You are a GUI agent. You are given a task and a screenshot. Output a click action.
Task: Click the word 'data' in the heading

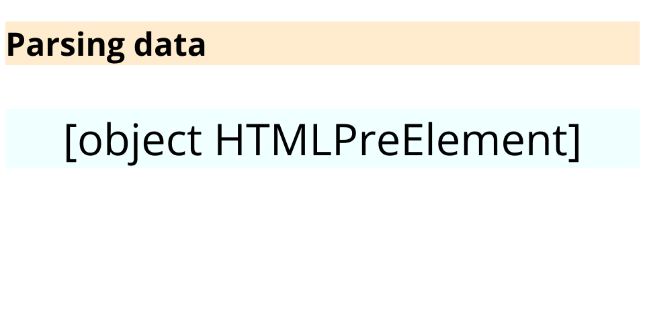(170, 44)
